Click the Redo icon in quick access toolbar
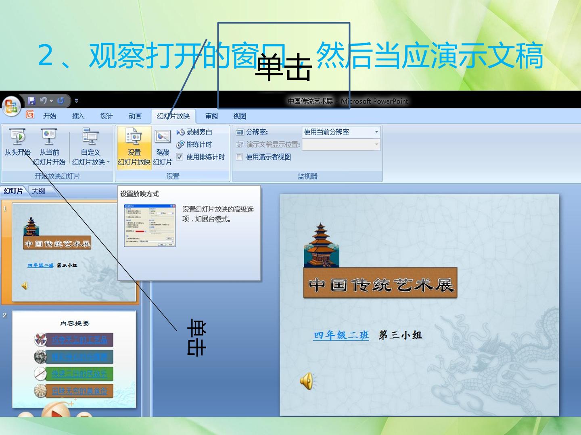Image resolution: width=581 pixels, height=435 pixels. [x=61, y=101]
